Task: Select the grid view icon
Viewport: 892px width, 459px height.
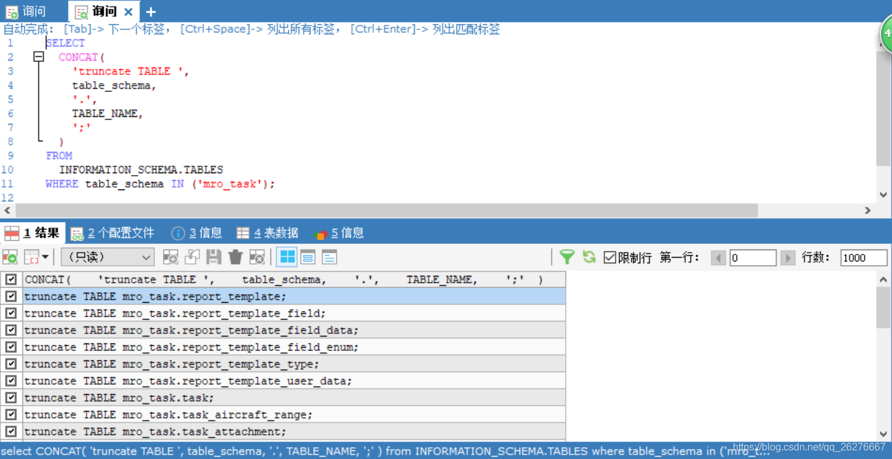Action: click(x=286, y=256)
